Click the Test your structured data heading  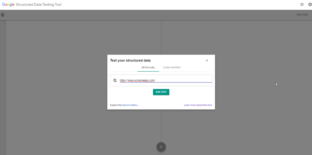pos(130,60)
